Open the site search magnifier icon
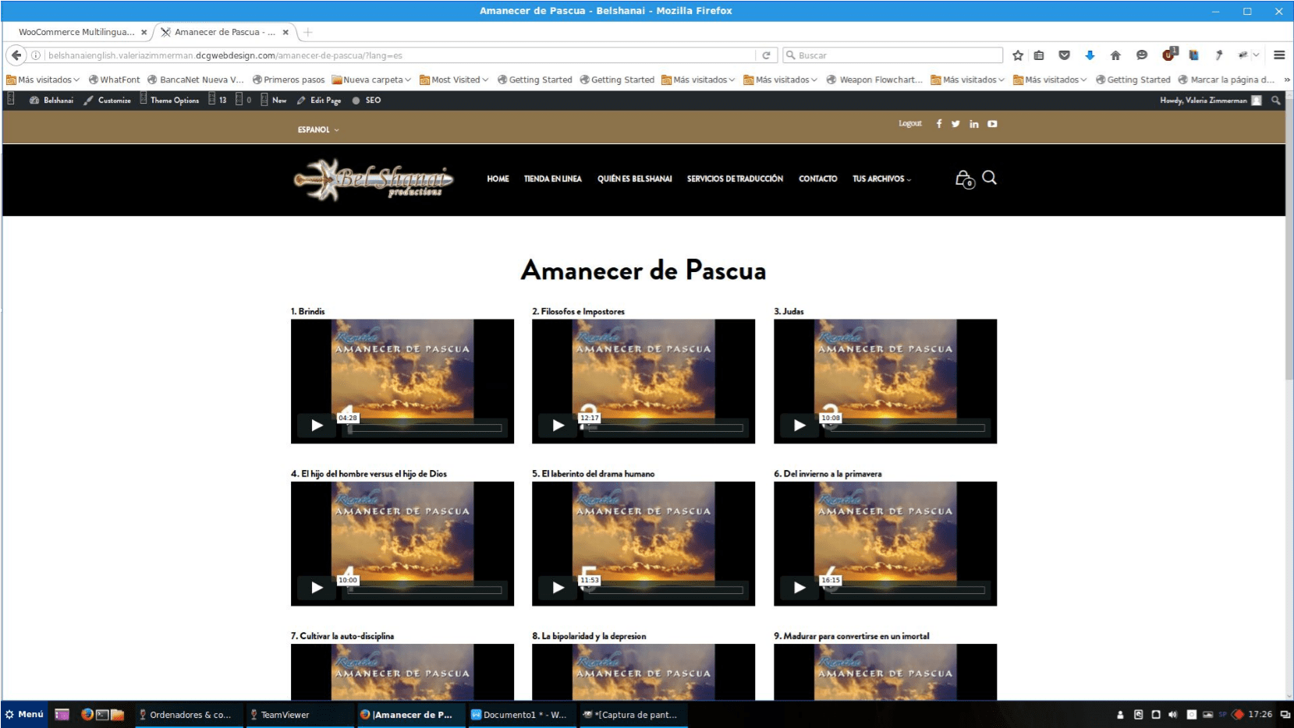1294x728 pixels. click(x=989, y=178)
